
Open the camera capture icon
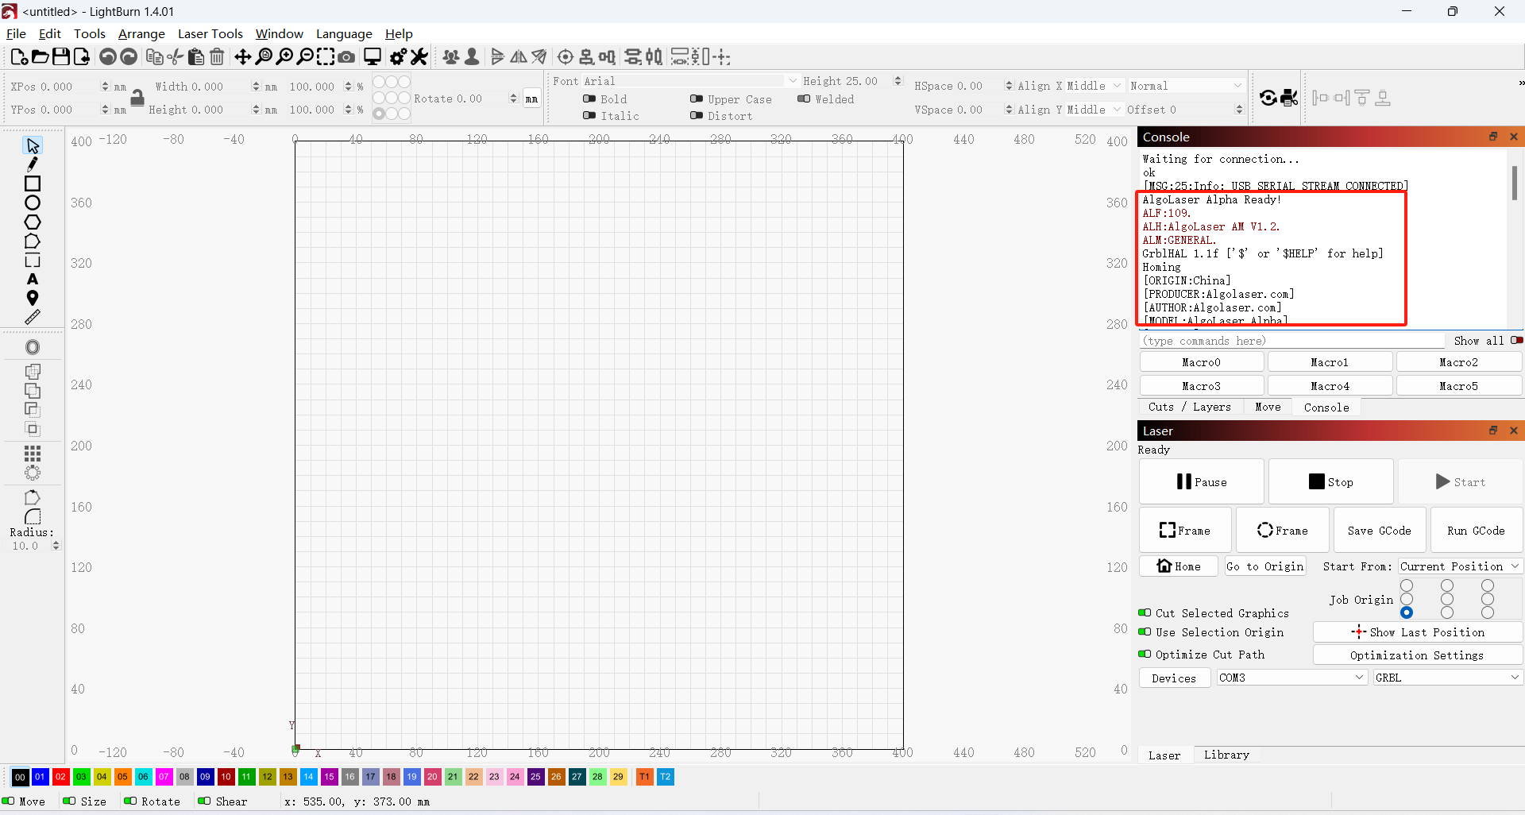346,56
